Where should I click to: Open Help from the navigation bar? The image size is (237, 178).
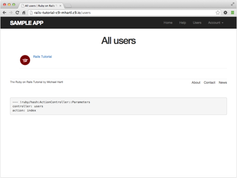183,23
